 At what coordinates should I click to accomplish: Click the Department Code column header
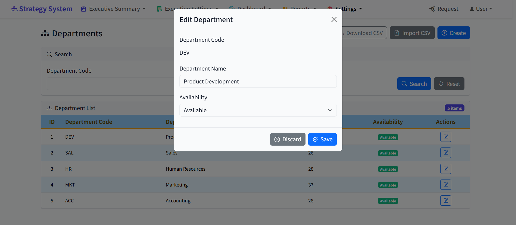(89, 122)
